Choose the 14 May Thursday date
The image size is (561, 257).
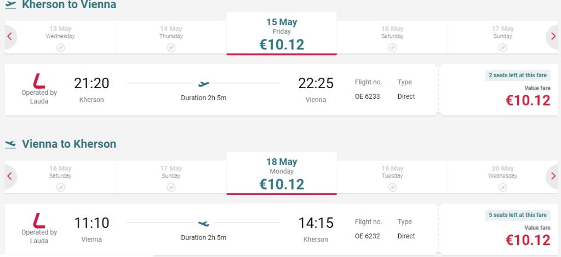[171, 37]
